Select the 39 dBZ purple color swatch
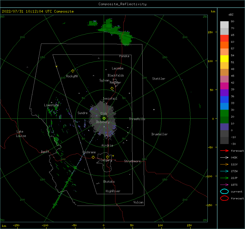245x229 pixels. point(224,93)
